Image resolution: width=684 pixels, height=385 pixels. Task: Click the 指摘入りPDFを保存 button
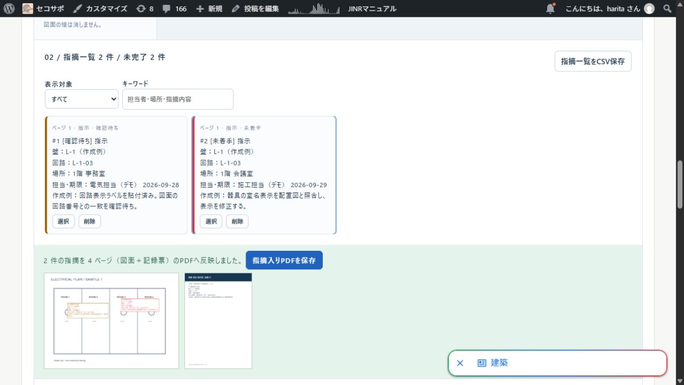284,260
